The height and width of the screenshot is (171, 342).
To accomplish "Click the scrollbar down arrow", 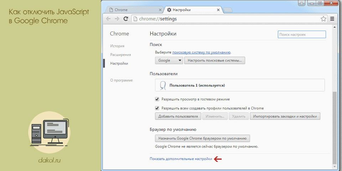I will tap(335, 167).
